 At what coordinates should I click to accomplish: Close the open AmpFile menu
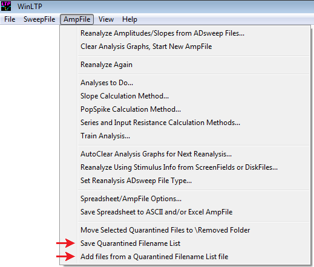point(77,19)
